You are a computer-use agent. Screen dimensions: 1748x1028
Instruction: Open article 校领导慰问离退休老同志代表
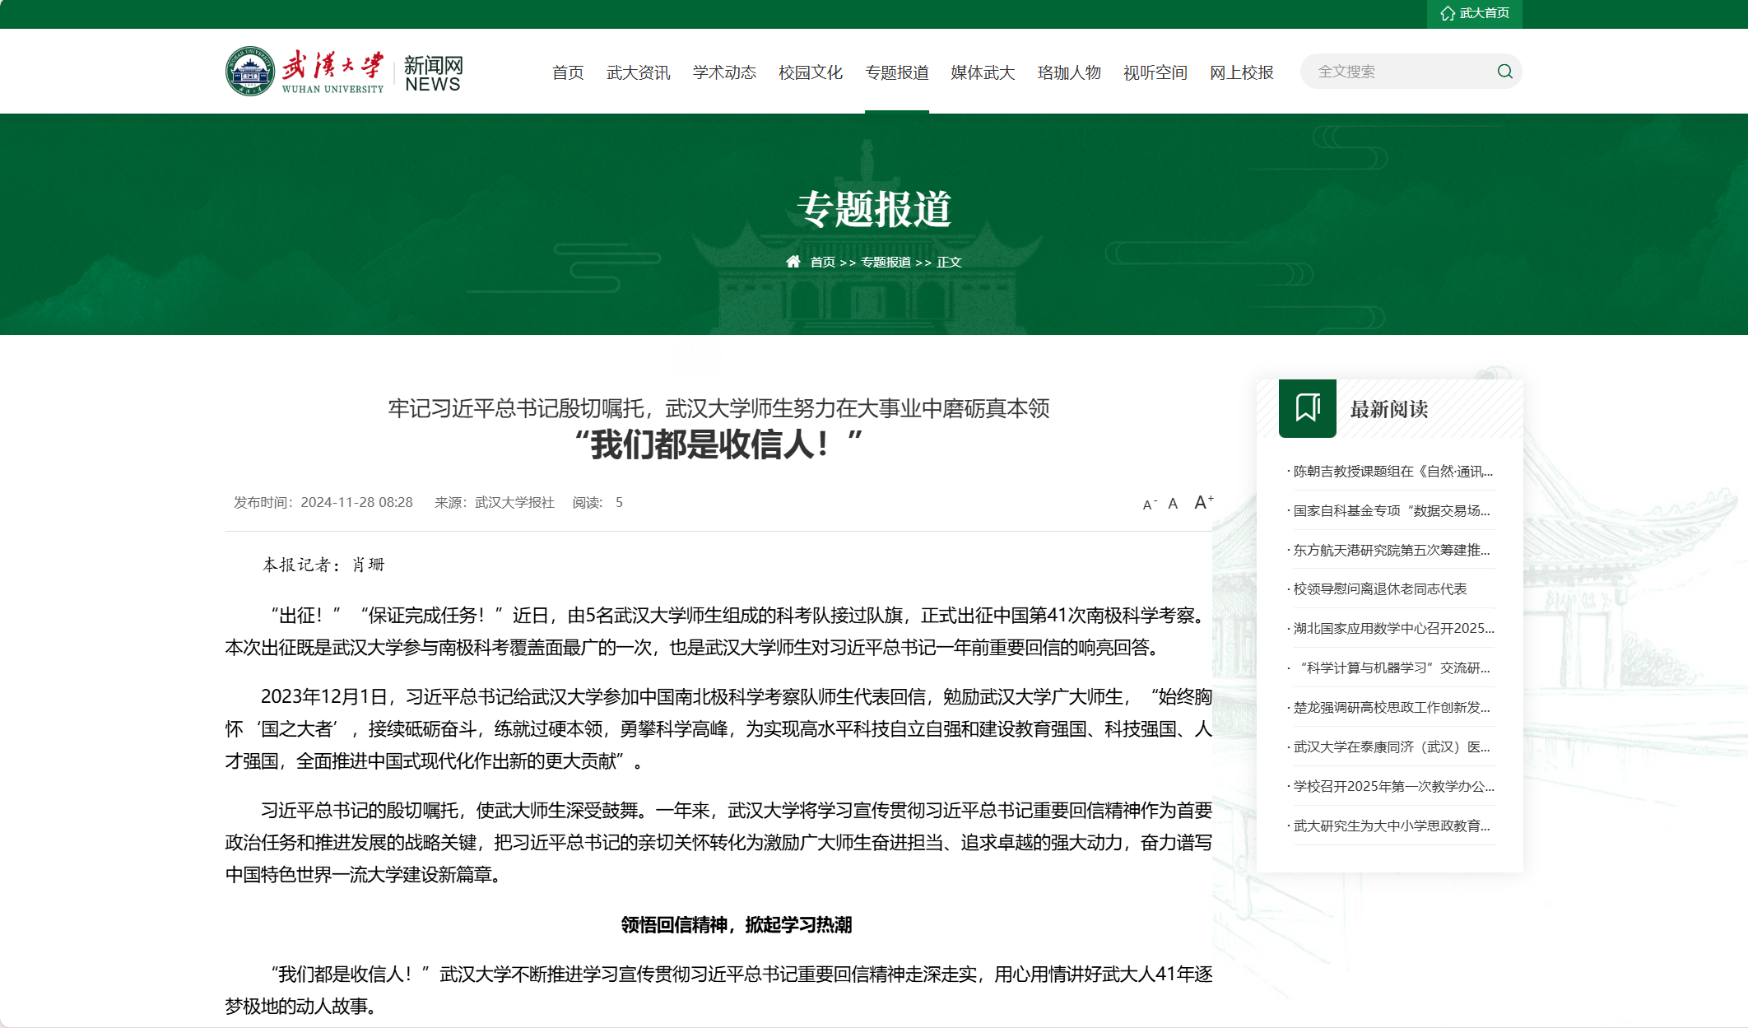tap(1380, 588)
